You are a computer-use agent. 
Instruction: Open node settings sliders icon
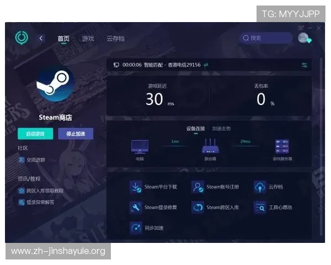tap(305, 65)
